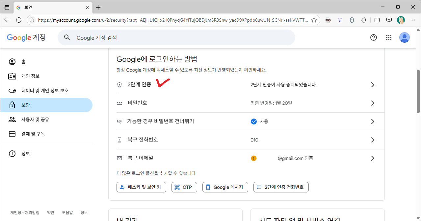
Task: Open the browser extensions puzzle icon
Action: pyautogui.click(x=364, y=20)
